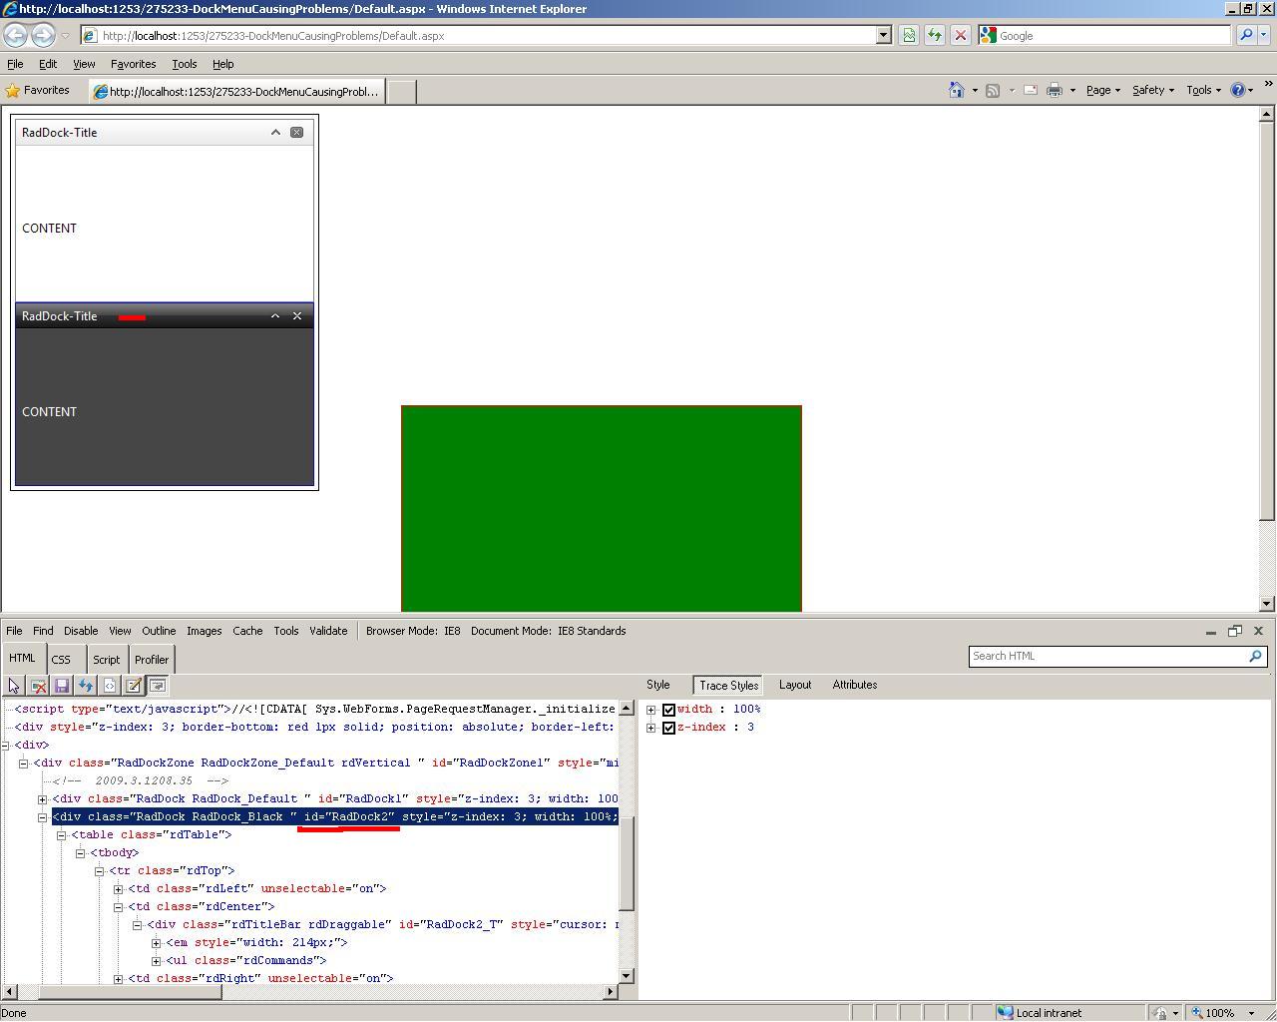Viewport: 1277px width, 1022px height.
Task: Click the green rectangle on the page
Action: [602, 508]
